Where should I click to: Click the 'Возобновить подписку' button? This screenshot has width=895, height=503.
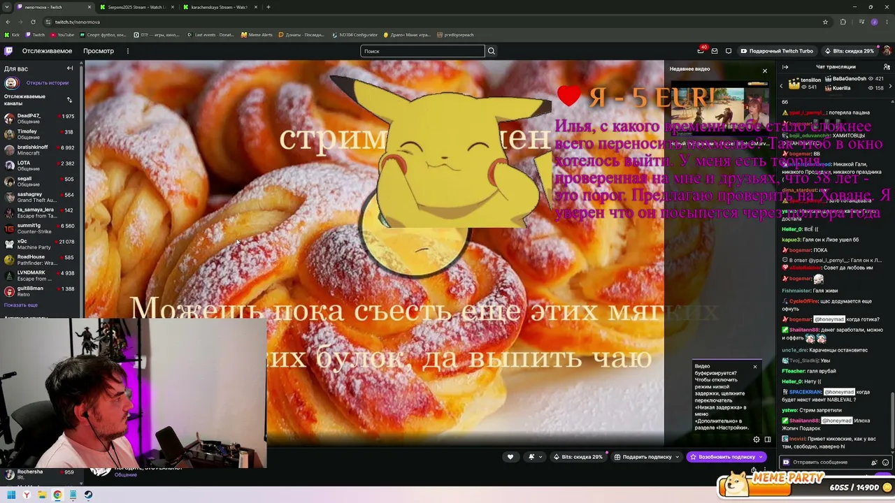[x=726, y=457]
